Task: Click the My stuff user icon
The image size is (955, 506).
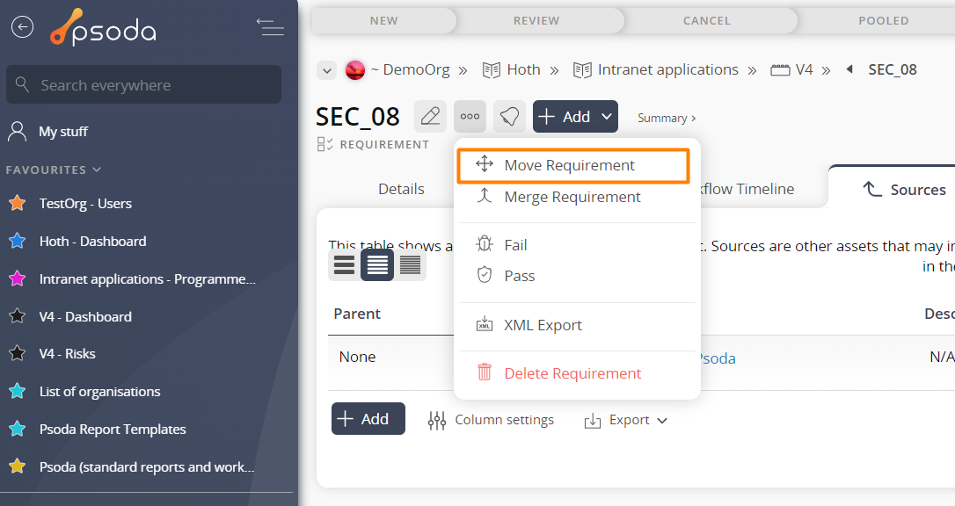Action: pos(17,132)
